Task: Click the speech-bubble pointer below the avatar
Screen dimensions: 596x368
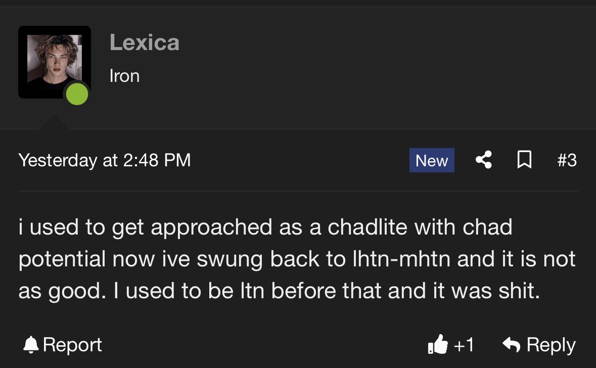Action: (x=53, y=121)
